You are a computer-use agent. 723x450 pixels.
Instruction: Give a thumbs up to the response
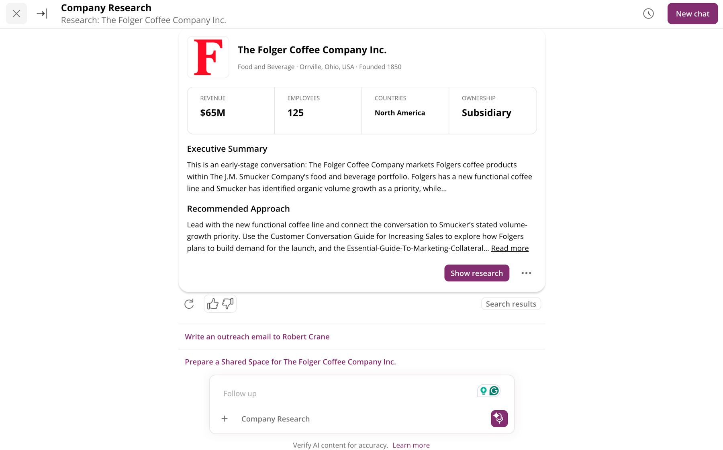click(212, 304)
